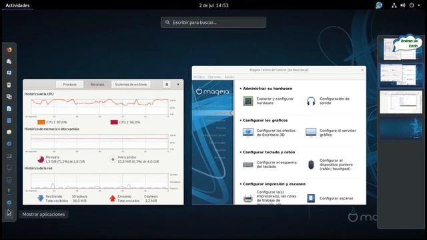Click the orange CPU1 color swatch
Screen dimensions: 427x240
[41, 122]
